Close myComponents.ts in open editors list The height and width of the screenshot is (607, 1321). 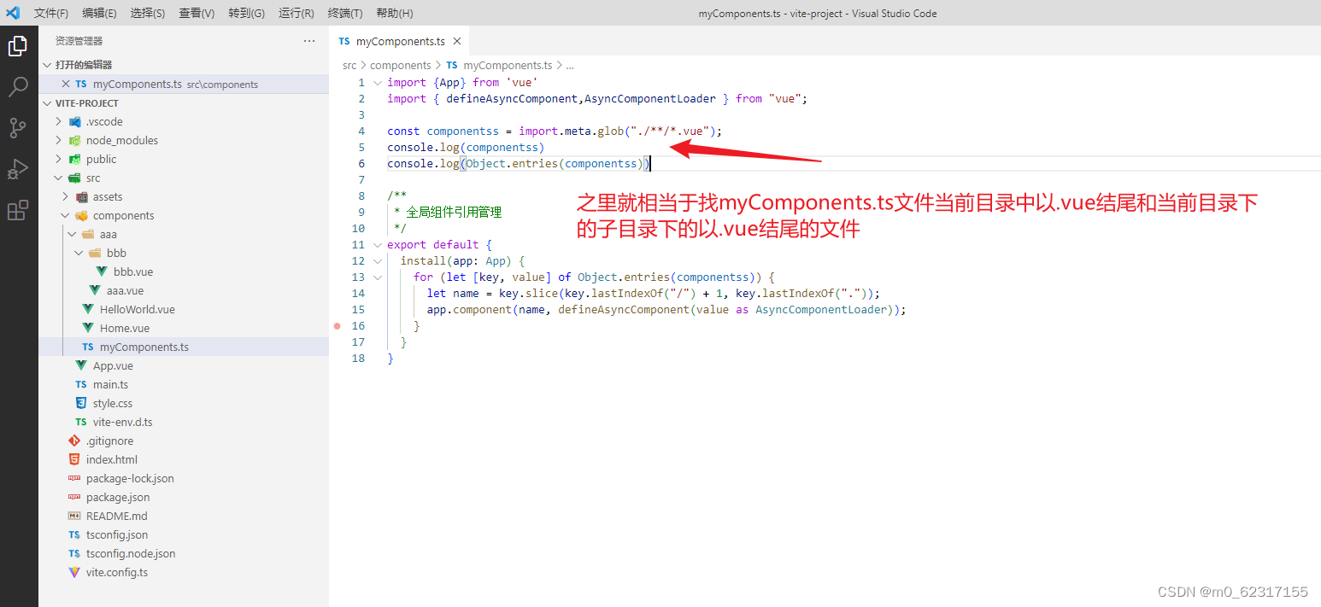pos(66,84)
